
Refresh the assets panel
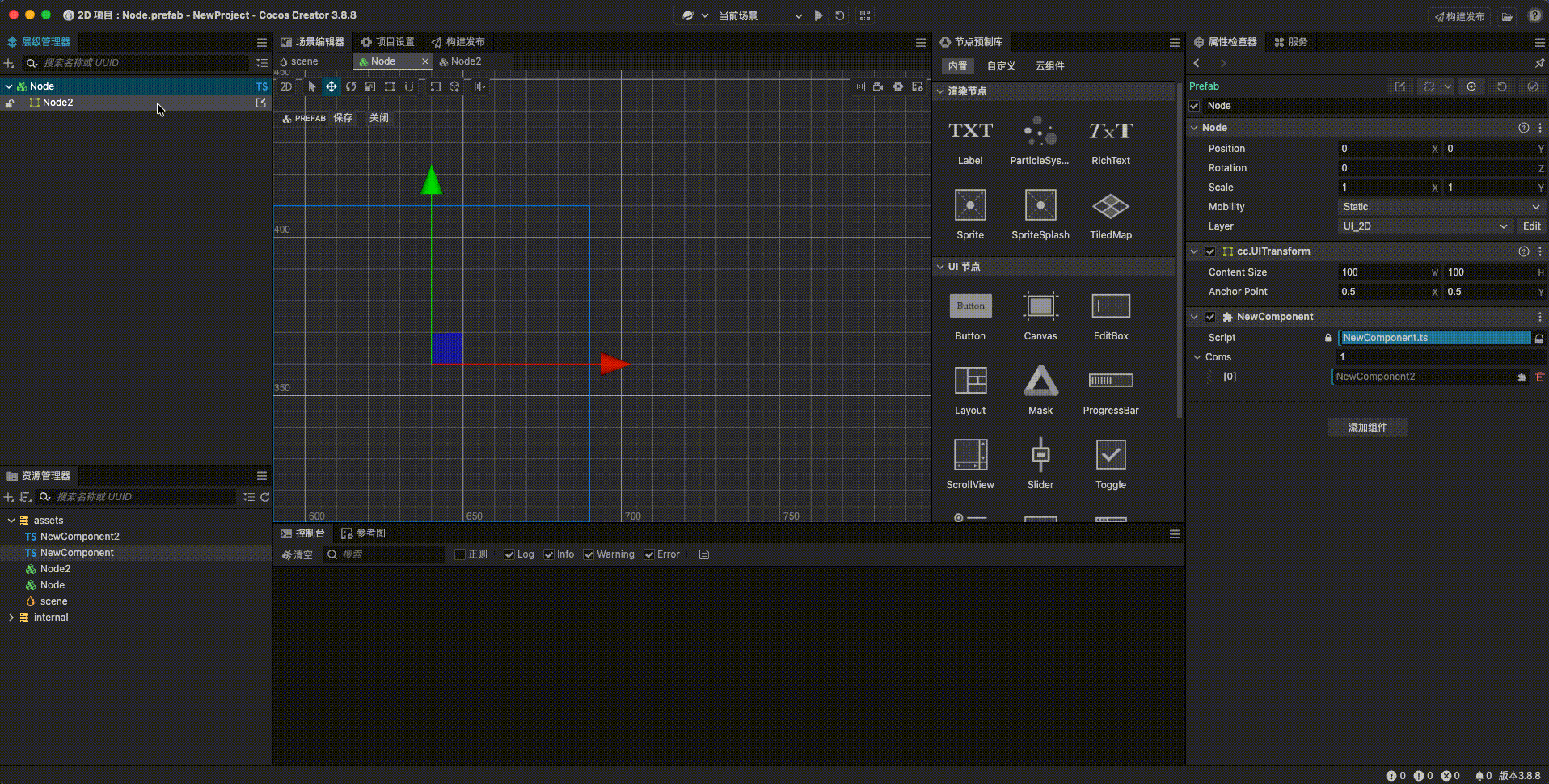click(x=264, y=497)
